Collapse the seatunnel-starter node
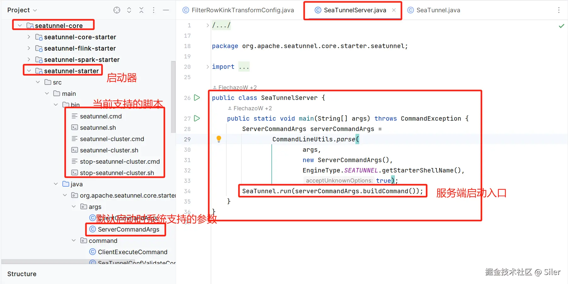 (x=29, y=71)
